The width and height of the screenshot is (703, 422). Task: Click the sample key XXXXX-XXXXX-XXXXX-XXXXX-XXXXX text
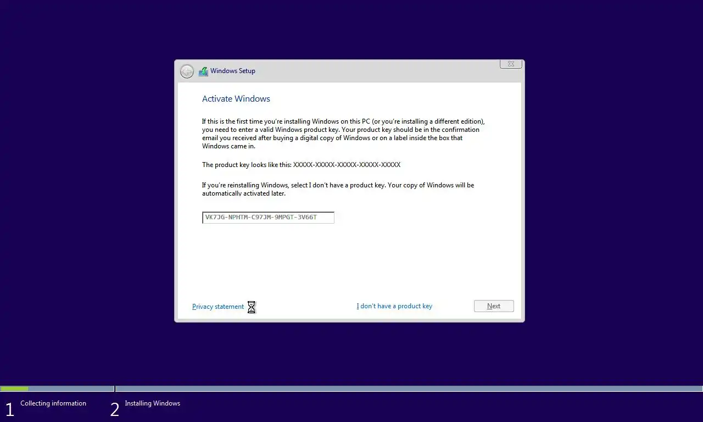(x=347, y=165)
